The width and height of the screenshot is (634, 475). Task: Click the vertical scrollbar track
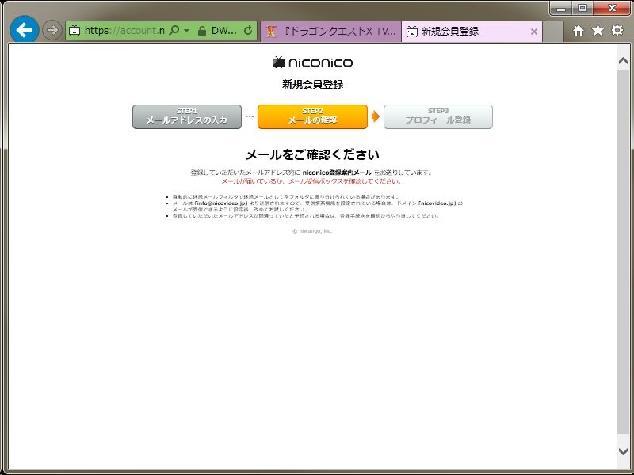click(623, 251)
